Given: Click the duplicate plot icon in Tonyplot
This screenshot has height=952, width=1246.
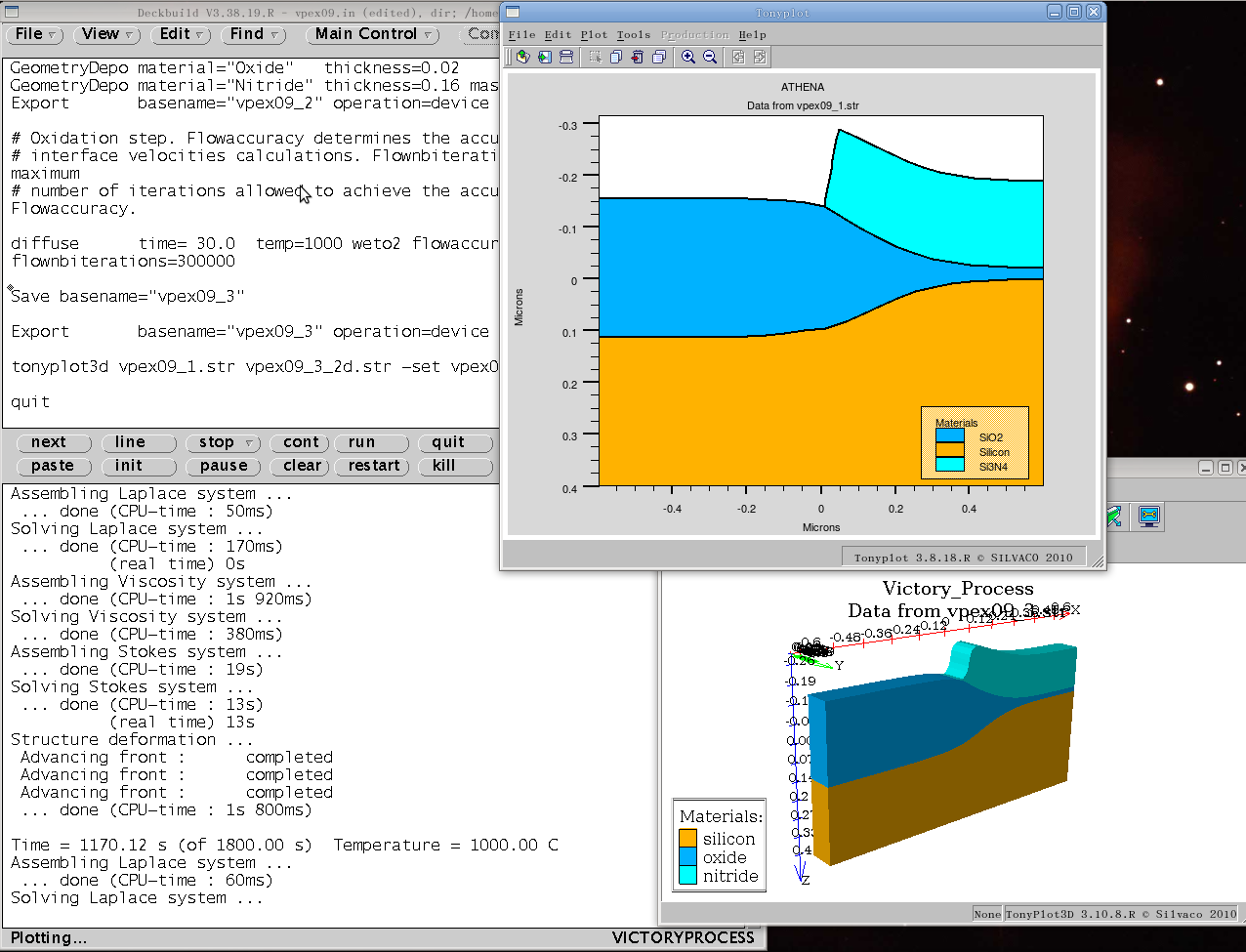Looking at the screenshot, I should coord(616,58).
